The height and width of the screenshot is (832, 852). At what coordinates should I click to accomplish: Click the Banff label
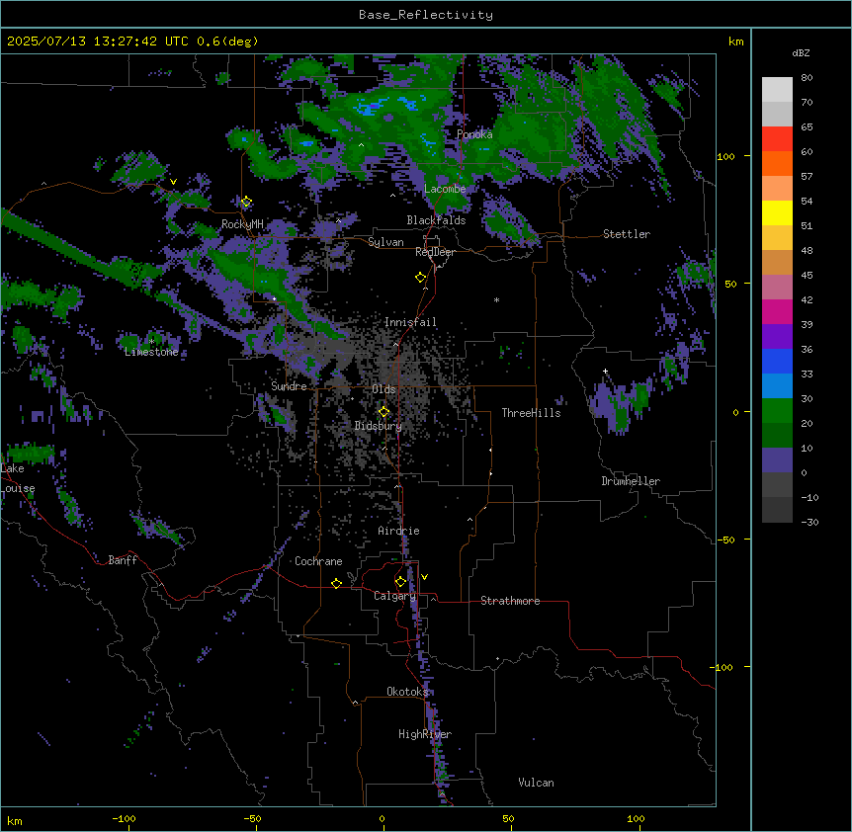(123, 560)
